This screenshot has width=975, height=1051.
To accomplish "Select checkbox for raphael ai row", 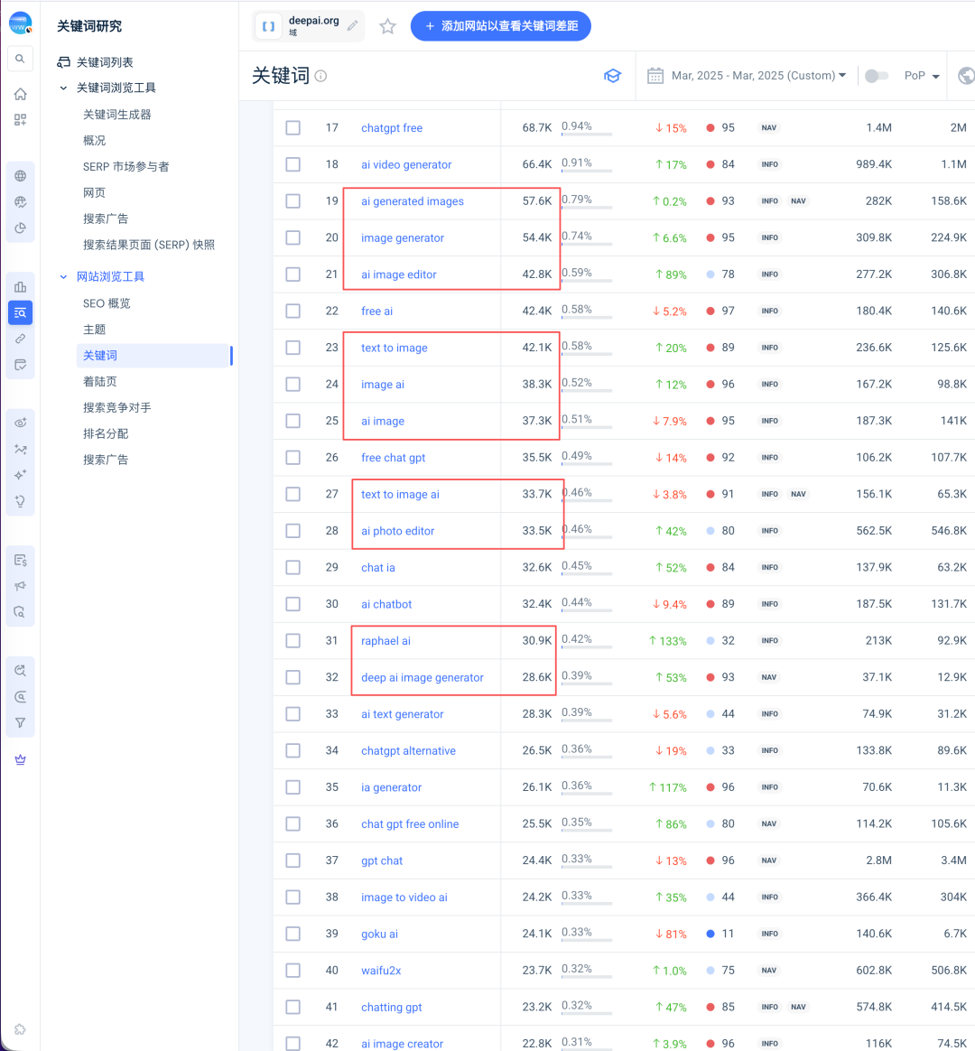I will point(292,641).
